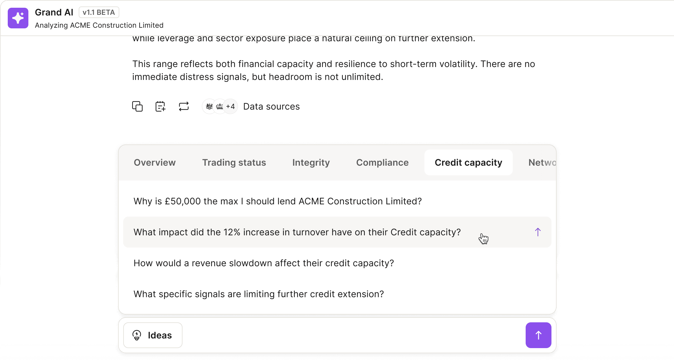
Task: Click the add-to-notes icon below the response
Action: pyautogui.click(x=160, y=106)
